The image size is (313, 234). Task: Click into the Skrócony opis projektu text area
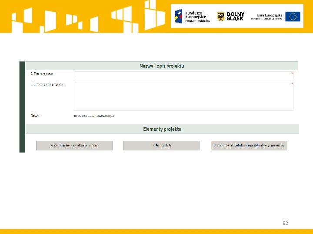(183, 96)
